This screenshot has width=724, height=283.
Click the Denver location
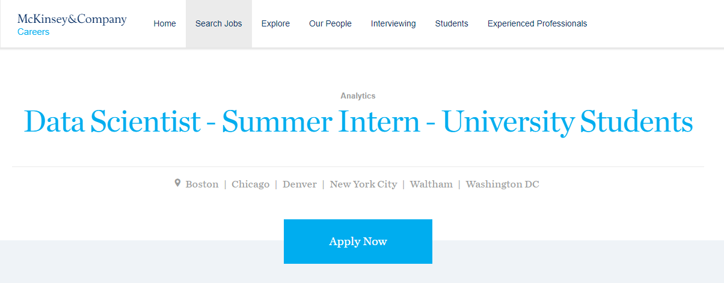pos(299,184)
